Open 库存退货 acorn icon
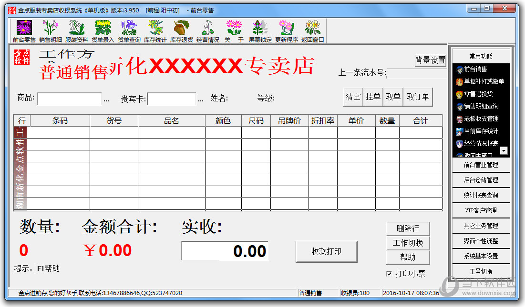Viewport: 525px width, 307px height. (182, 28)
